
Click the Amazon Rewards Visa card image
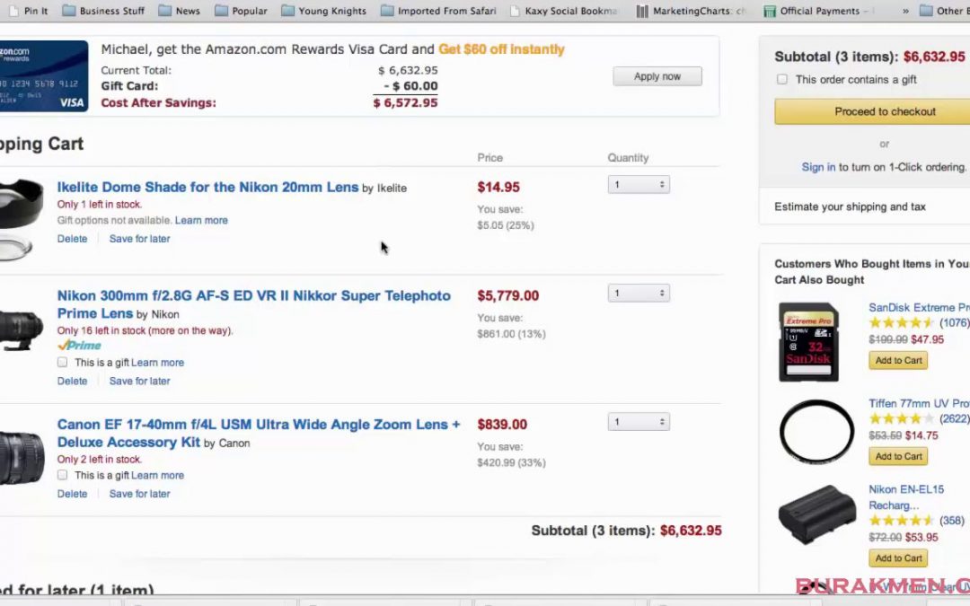[43, 76]
